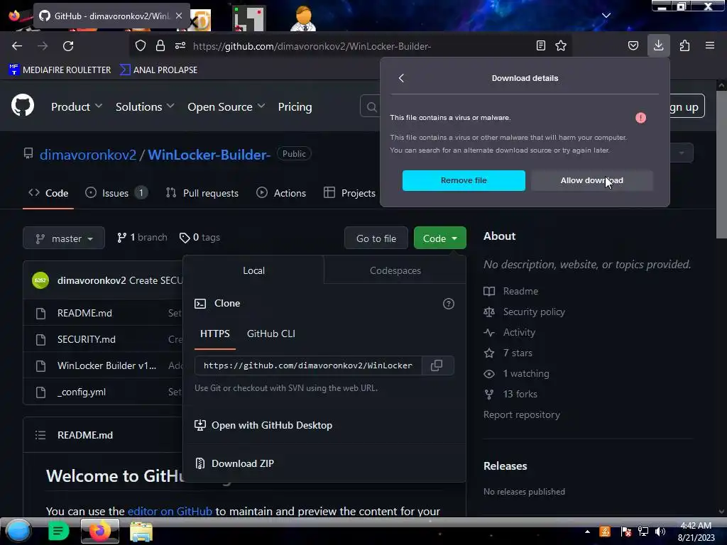Expand the Solutions menu
Screen dimensions: 727x545
145,106
